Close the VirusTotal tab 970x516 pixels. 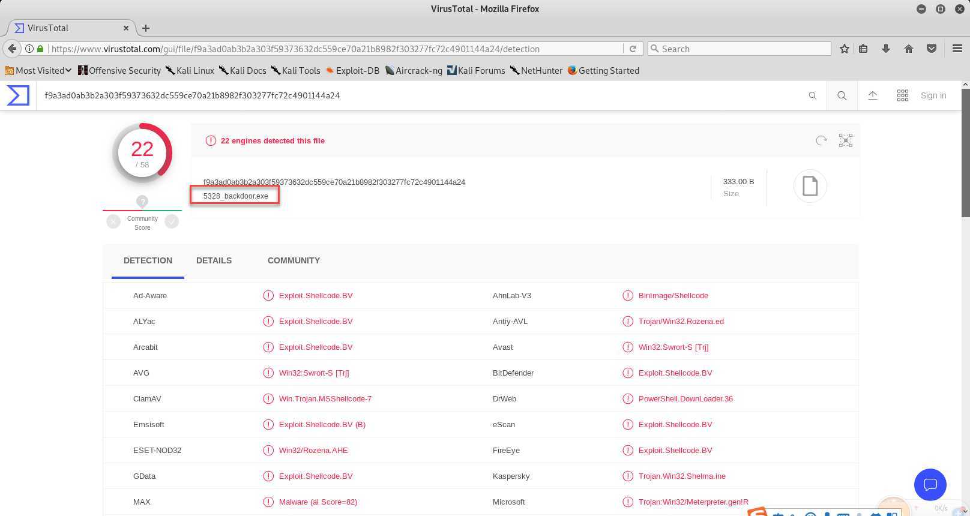tap(126, 28)
